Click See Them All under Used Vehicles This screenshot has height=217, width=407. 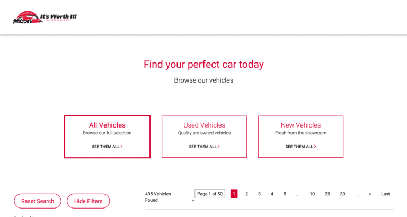204,147
